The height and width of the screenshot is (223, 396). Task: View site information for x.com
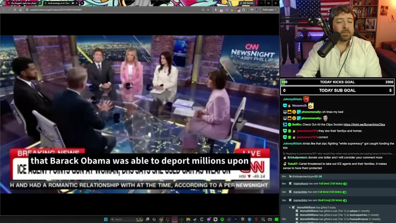27,10
